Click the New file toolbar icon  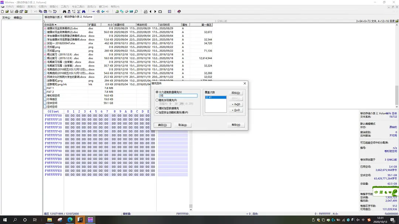tap(2, 11)
